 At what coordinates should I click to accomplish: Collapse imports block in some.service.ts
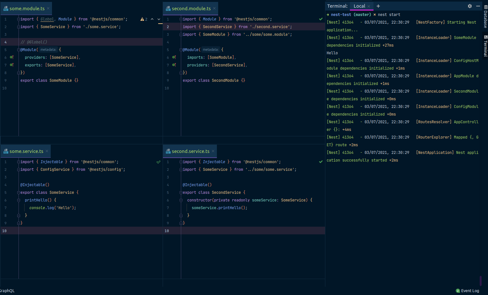coord(18,162)
